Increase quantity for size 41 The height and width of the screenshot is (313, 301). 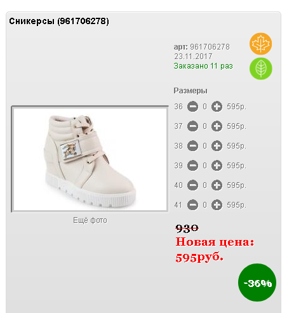[217, 205]
